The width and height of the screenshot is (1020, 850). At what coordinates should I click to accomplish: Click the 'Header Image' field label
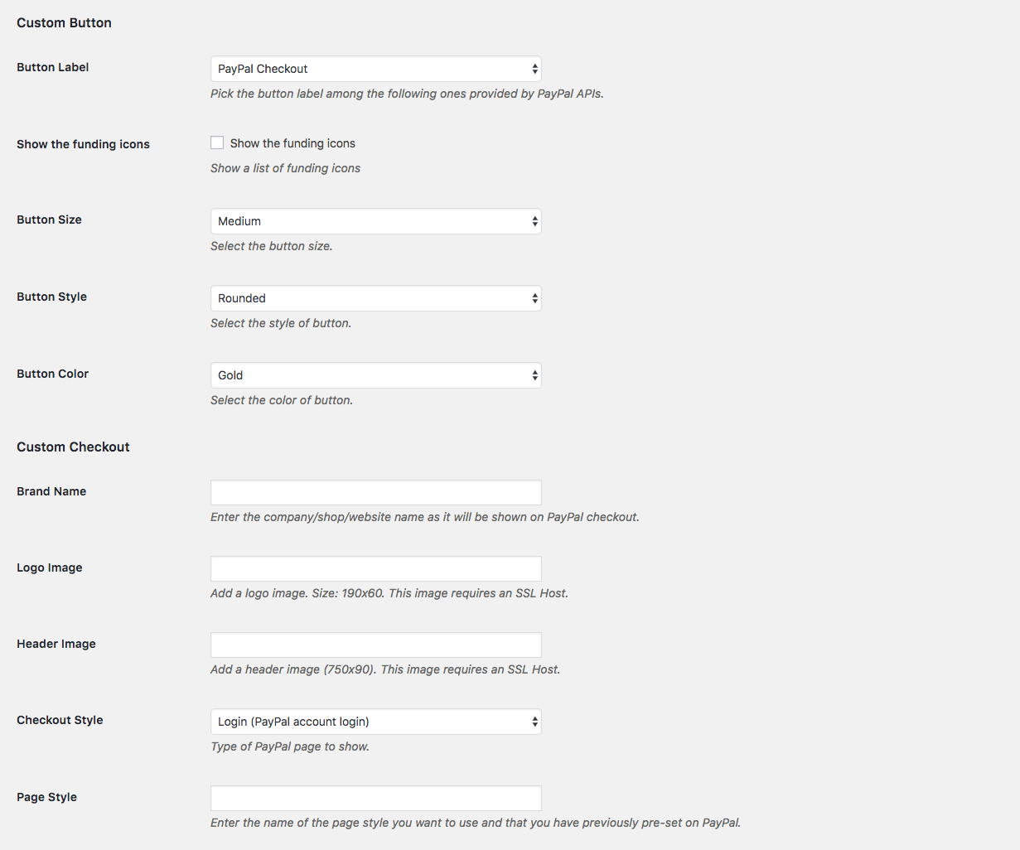(56, 644)
